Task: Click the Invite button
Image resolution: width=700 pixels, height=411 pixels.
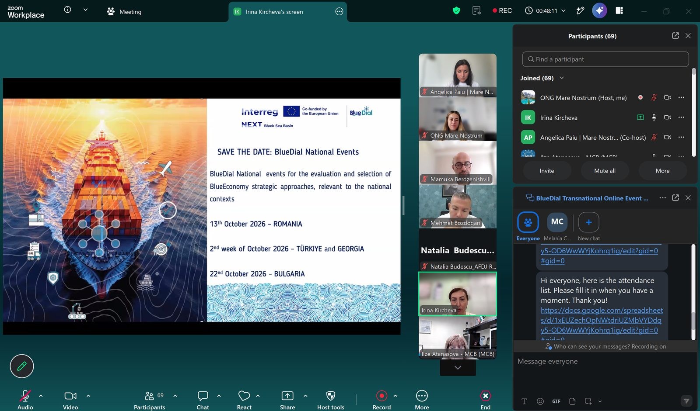Action: (x=547, y=171)
